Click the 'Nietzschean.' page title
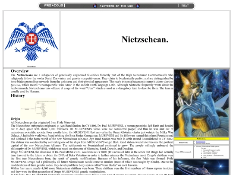233x175 pixels. point(145,40)
